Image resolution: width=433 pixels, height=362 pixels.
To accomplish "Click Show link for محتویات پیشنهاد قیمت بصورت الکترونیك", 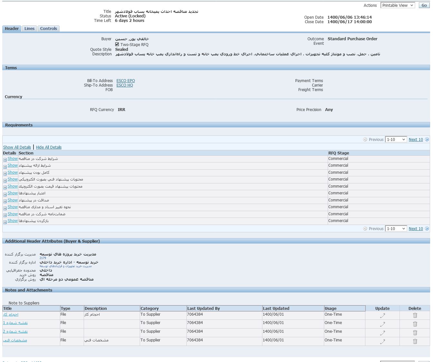I will point(13,186).
